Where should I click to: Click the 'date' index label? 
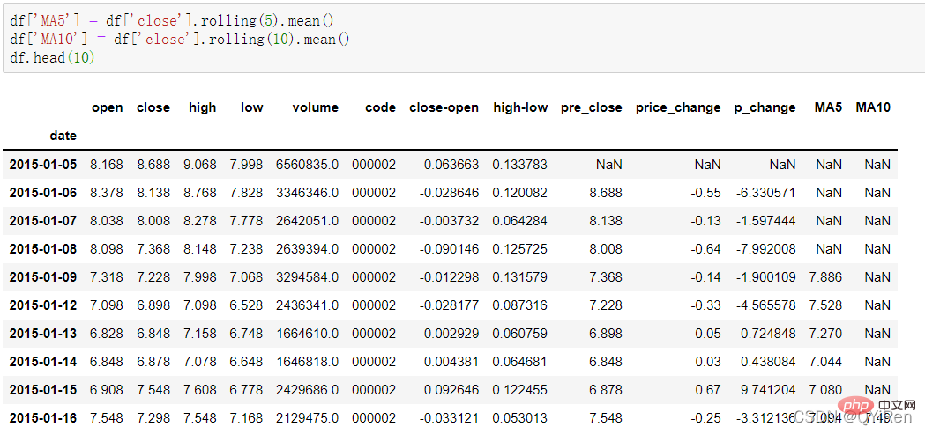point(63,136)
